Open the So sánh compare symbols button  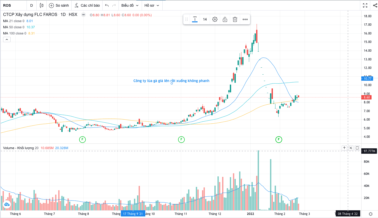pyautogui.click(x=59, y=5)
